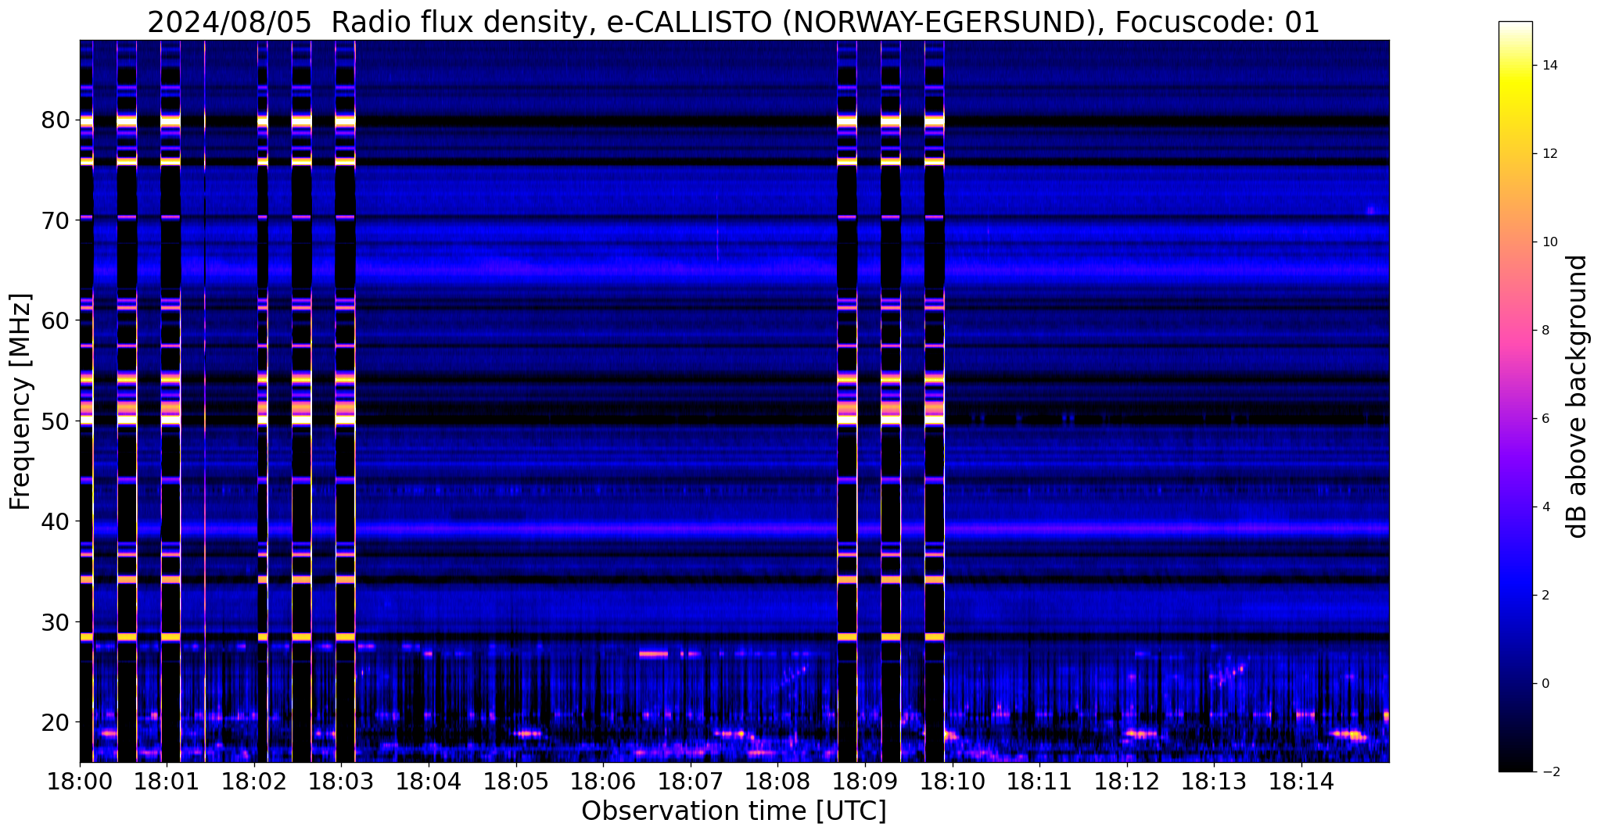
Task: Click the 'dB above background' colorbar label
Action: (x=1578, y=396)
